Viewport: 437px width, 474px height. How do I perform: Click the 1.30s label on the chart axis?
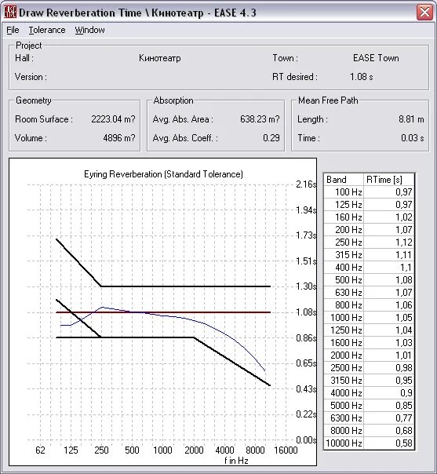click(x=306, y=286)
